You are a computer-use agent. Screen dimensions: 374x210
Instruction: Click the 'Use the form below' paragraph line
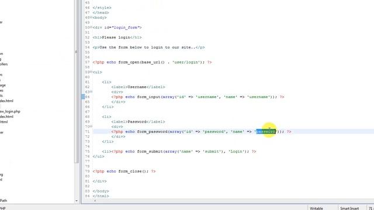[x=148, y=47]
